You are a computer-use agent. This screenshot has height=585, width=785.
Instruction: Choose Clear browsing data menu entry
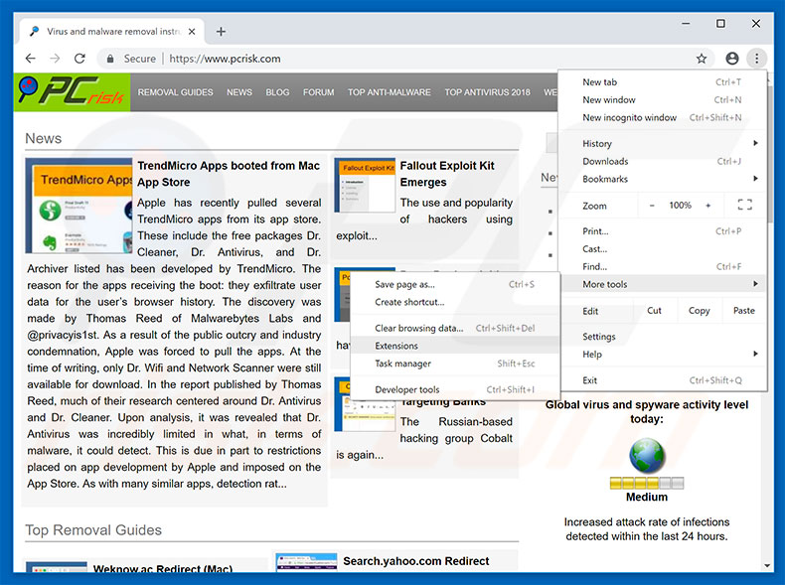click(x=418, y=328)
